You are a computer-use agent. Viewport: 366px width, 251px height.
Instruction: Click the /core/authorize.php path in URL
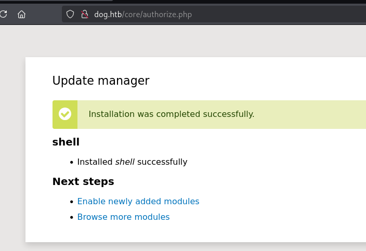(x=158, y=15)
